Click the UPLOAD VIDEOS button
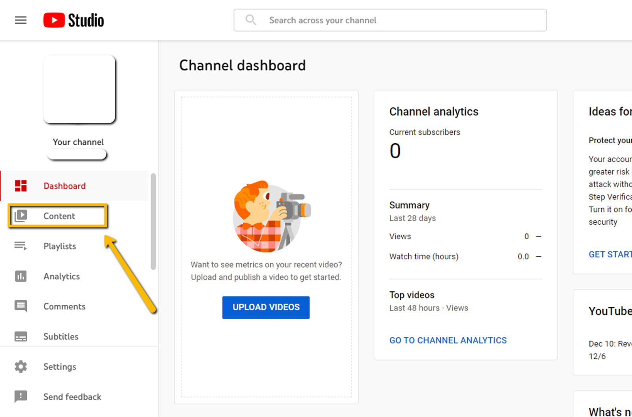 click(266, 307)
